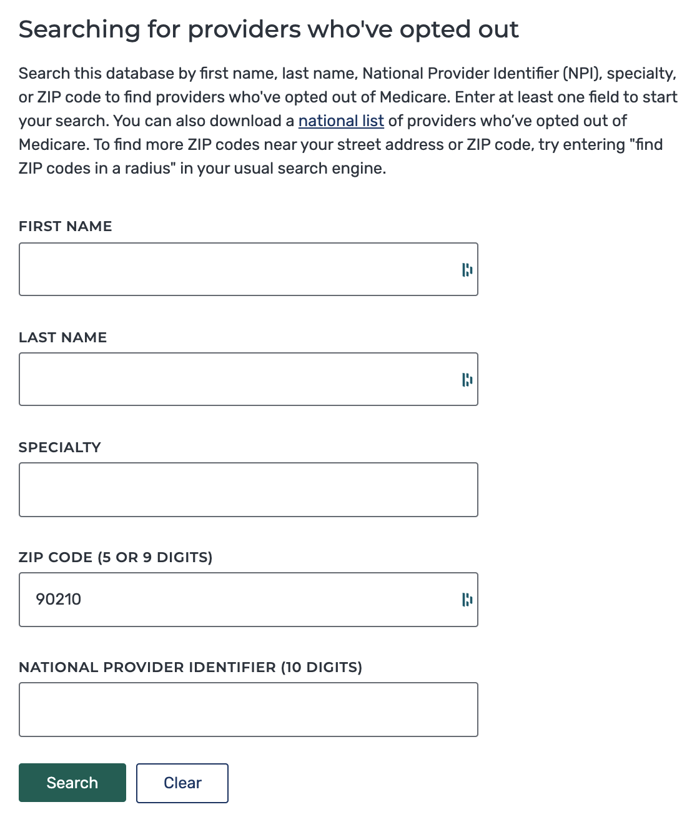
Task: Click the FIRST NAME field label
Action: 65,226
